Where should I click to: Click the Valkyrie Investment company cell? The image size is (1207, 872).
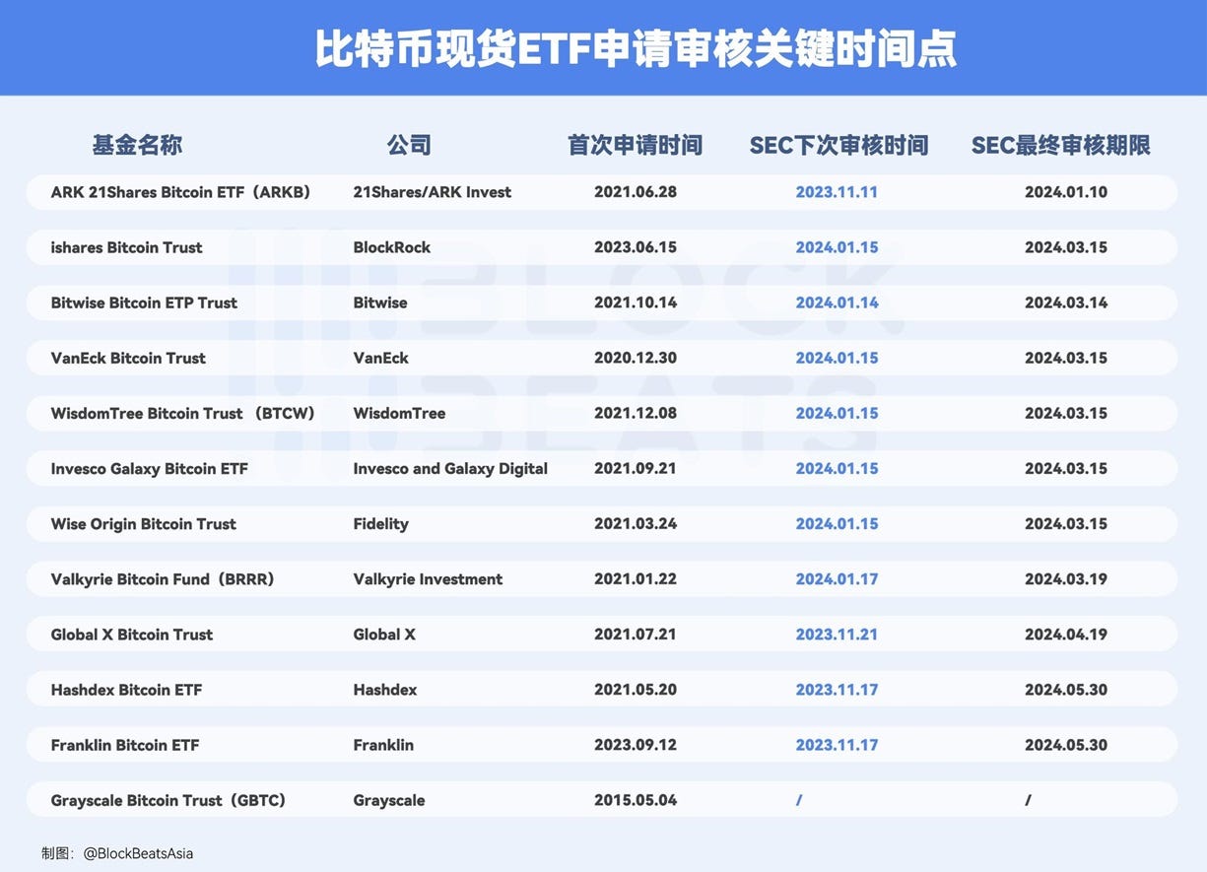(x=428, y=578)
